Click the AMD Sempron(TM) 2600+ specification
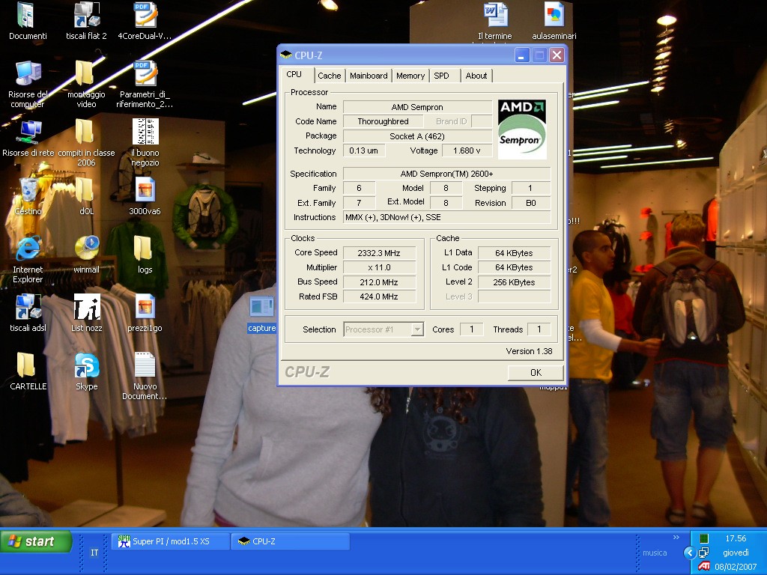Viewport: 767px width, 575px height. click(x=446, y=174)
